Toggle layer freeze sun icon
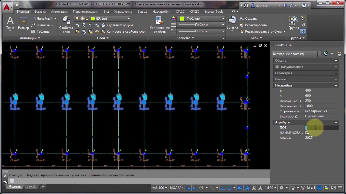Image resolution: width=346 pixels, height=194 pixels. point(83,19)
